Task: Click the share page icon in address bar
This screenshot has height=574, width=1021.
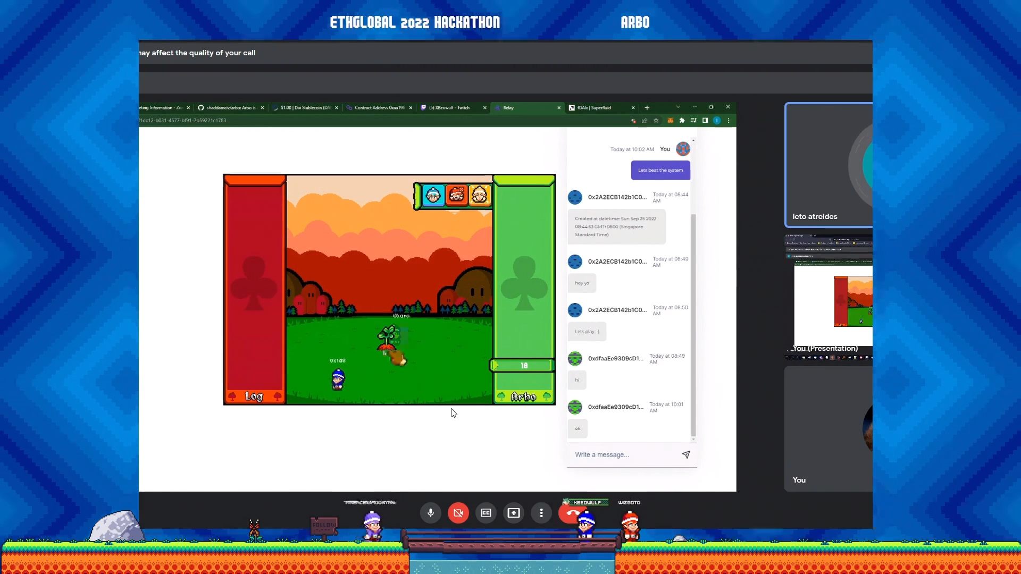Action: click(645, 121)
